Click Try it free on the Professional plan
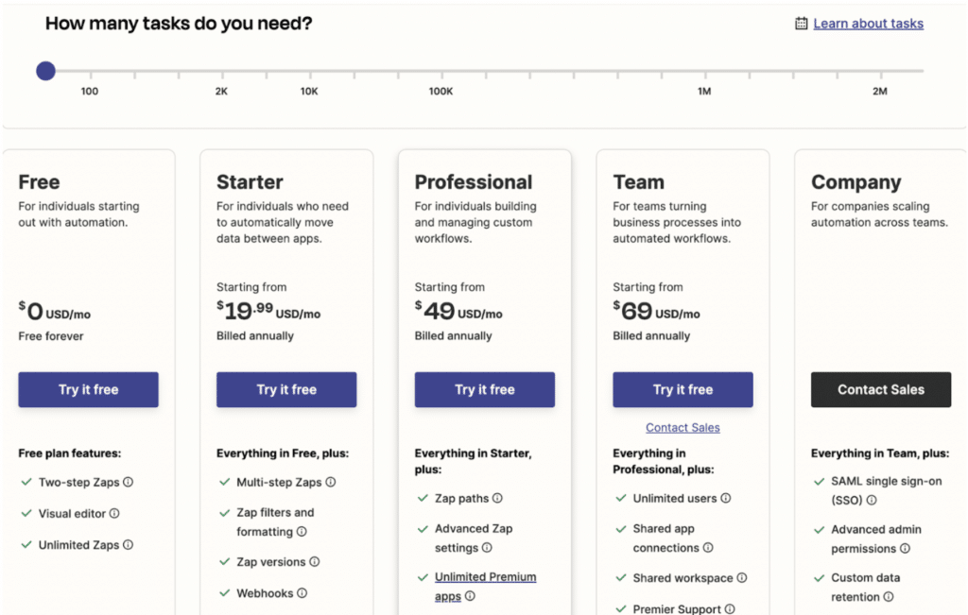The image size is (968, 615). tap(484, 389)
